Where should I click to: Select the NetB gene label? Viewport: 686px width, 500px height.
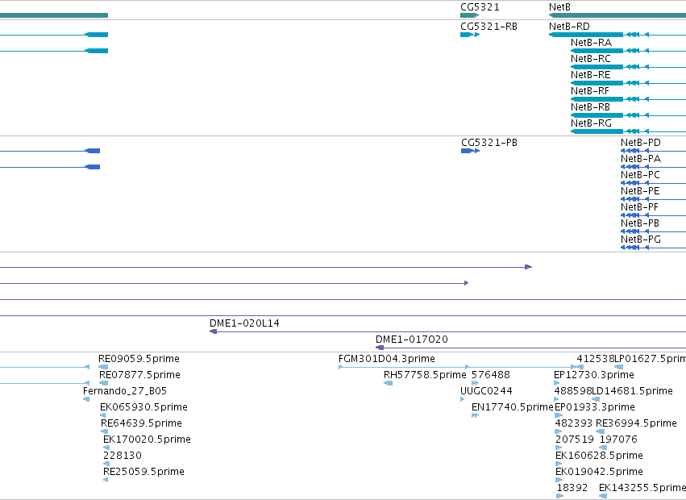pyautogui.click(x=559, y=7)
